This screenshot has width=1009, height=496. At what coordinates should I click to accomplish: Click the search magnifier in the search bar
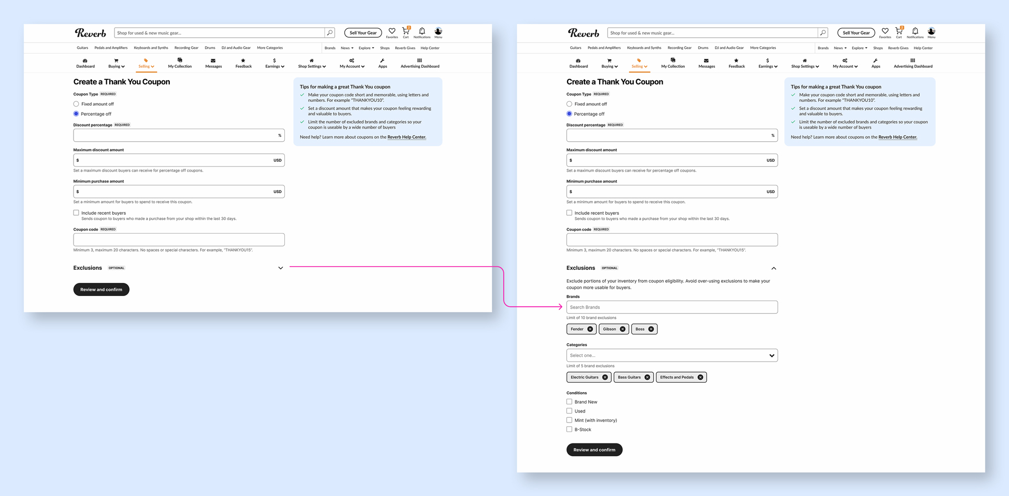330,32
